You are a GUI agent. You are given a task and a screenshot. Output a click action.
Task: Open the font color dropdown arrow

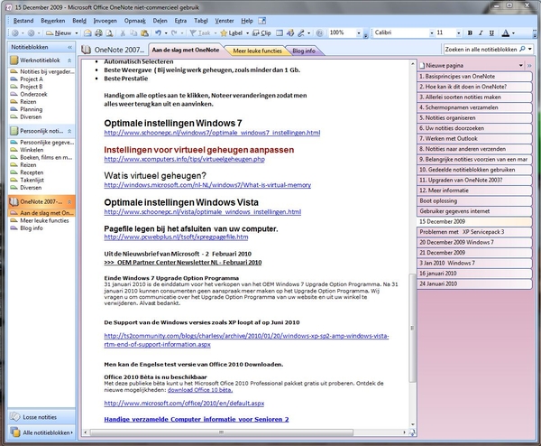coord(513,33)
